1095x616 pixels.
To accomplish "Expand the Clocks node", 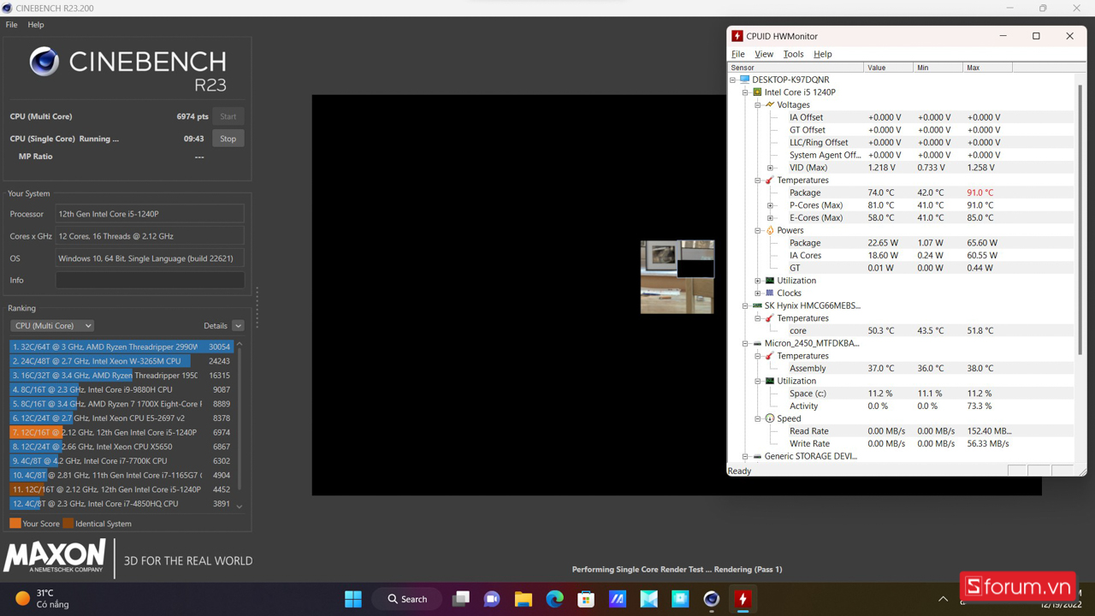I will pos(758,293).
